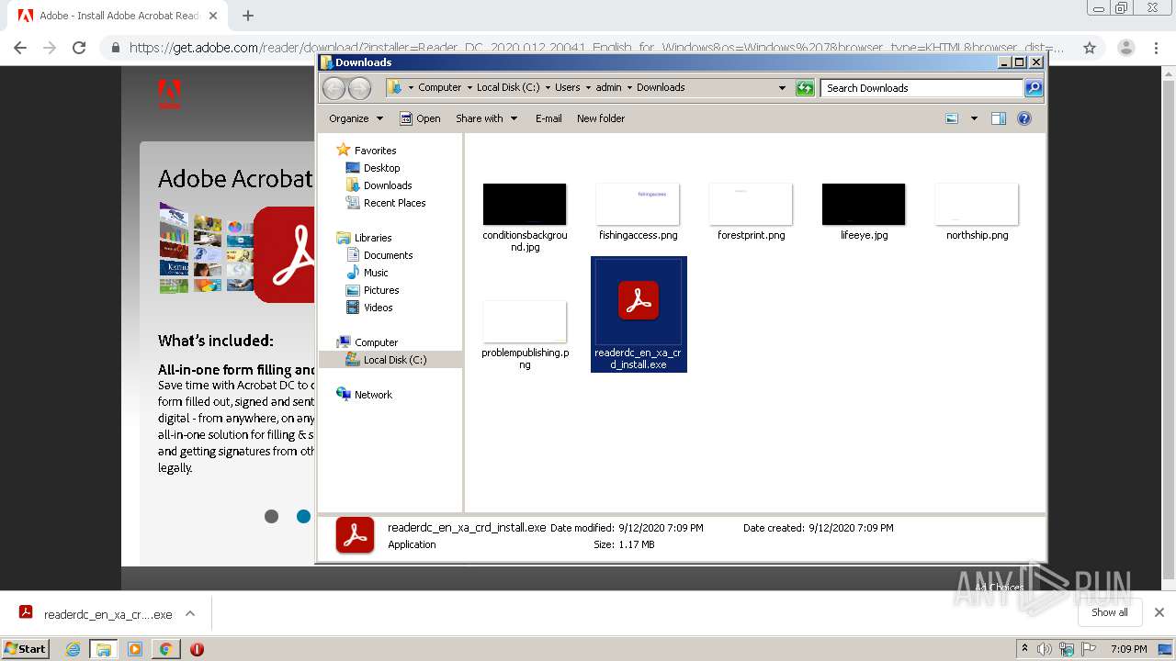Image resolution: width=1176 pixels, height=661 pixels.
Task: Select Downloads under Favorites
Action: point(378,185)
